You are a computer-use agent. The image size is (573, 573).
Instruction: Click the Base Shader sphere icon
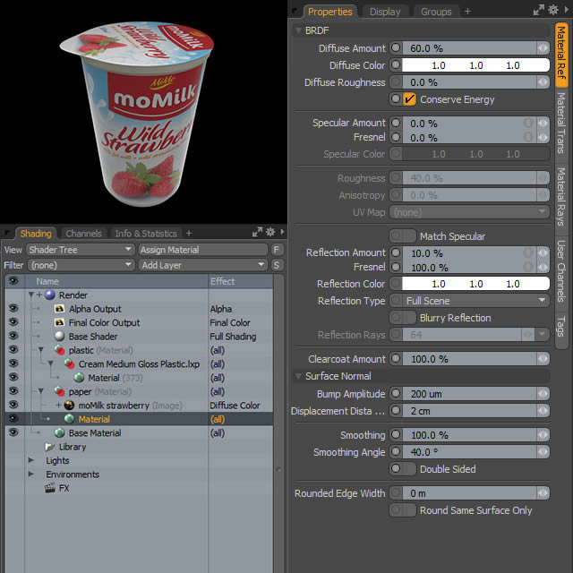pyautogui.click(x=59, y=337)
